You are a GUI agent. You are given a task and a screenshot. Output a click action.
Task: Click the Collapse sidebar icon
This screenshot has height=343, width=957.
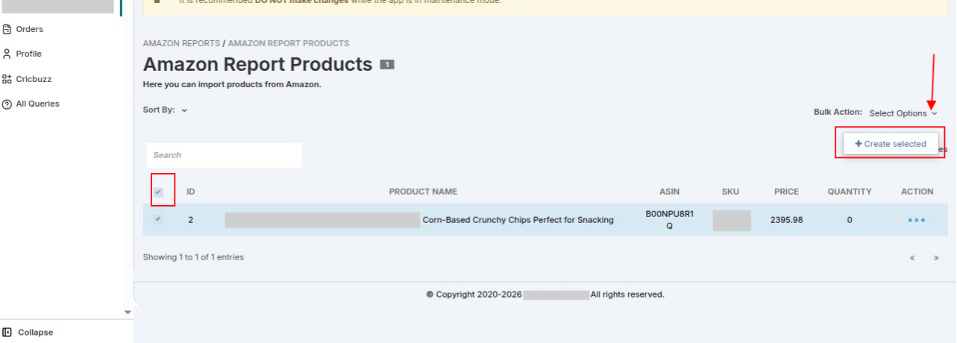click(x=7, y=333)
